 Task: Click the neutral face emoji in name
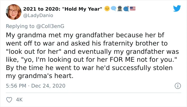coord(107,9)
